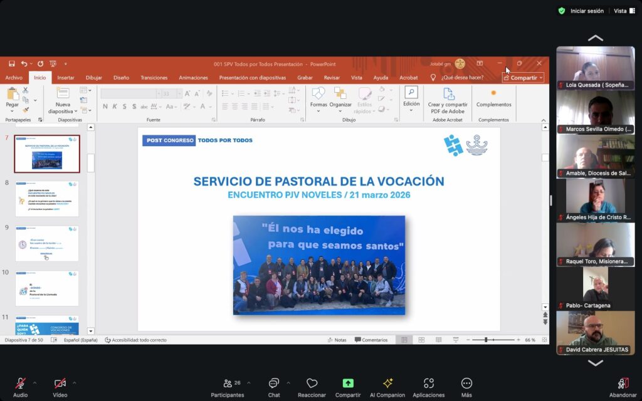Open the Zoom Chat panel
The width and height of the screenshot is (642, 401).
(274, 383)
